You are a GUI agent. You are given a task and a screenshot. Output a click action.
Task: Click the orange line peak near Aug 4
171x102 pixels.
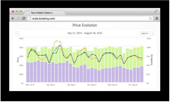(x=56, y=41)
